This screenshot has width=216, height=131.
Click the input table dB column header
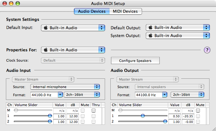click(x=73, y=105)
